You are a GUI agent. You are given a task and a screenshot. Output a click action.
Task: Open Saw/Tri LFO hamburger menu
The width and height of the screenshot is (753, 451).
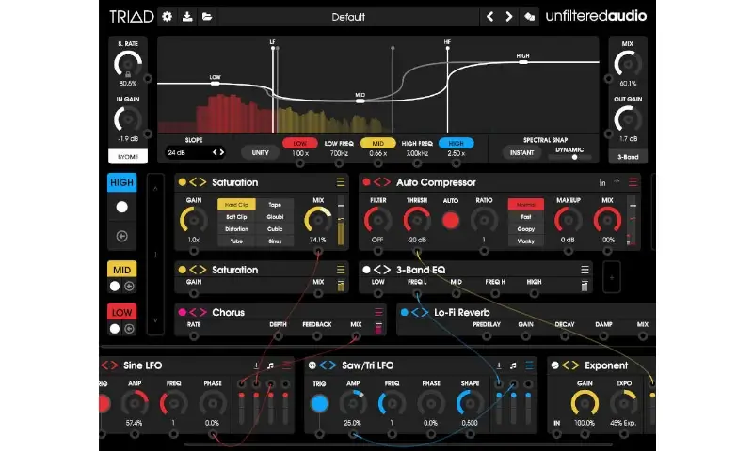tap(529, 365)
